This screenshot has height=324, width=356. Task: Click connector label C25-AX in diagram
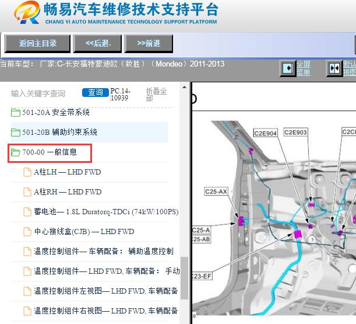pyautogui.click(x=216, y=191)
